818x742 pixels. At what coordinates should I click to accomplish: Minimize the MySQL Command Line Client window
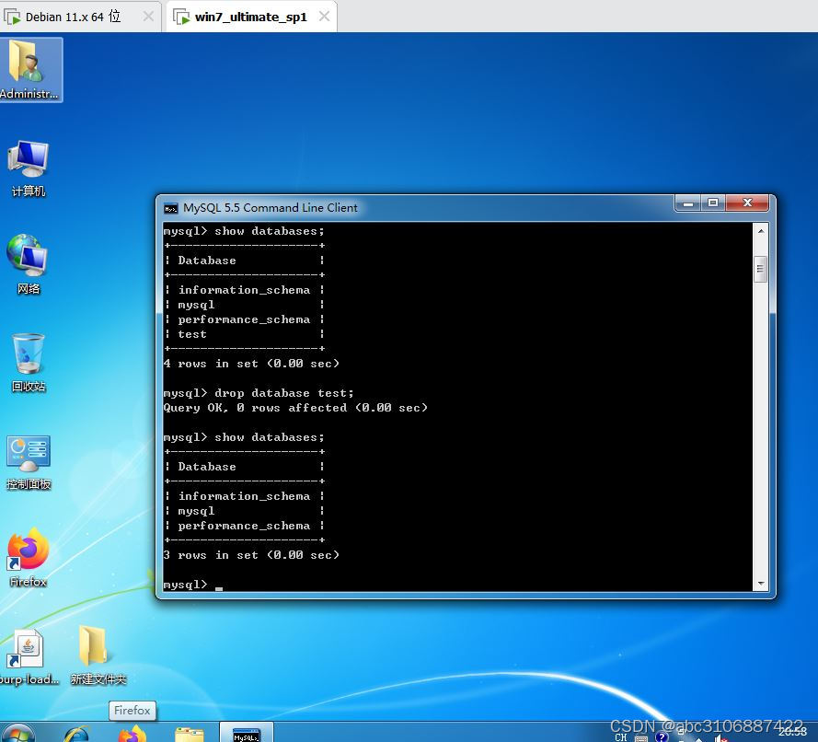(688, 203)
